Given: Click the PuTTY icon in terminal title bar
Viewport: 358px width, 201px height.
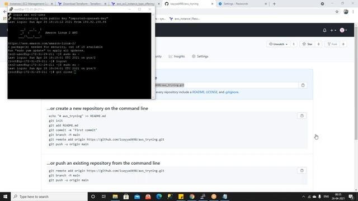Looking at the screenshot, I should coord(11,9).
